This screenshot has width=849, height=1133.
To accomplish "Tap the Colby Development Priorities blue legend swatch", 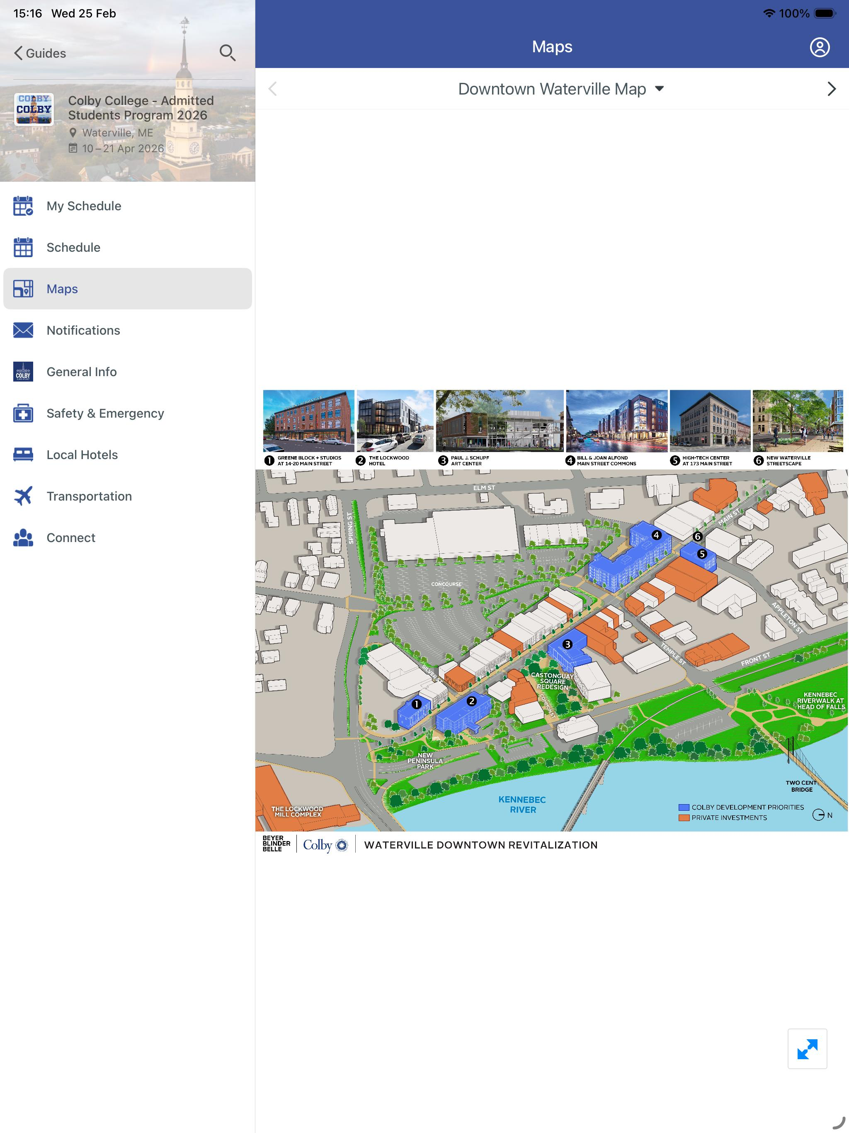I will click(684, 807).
